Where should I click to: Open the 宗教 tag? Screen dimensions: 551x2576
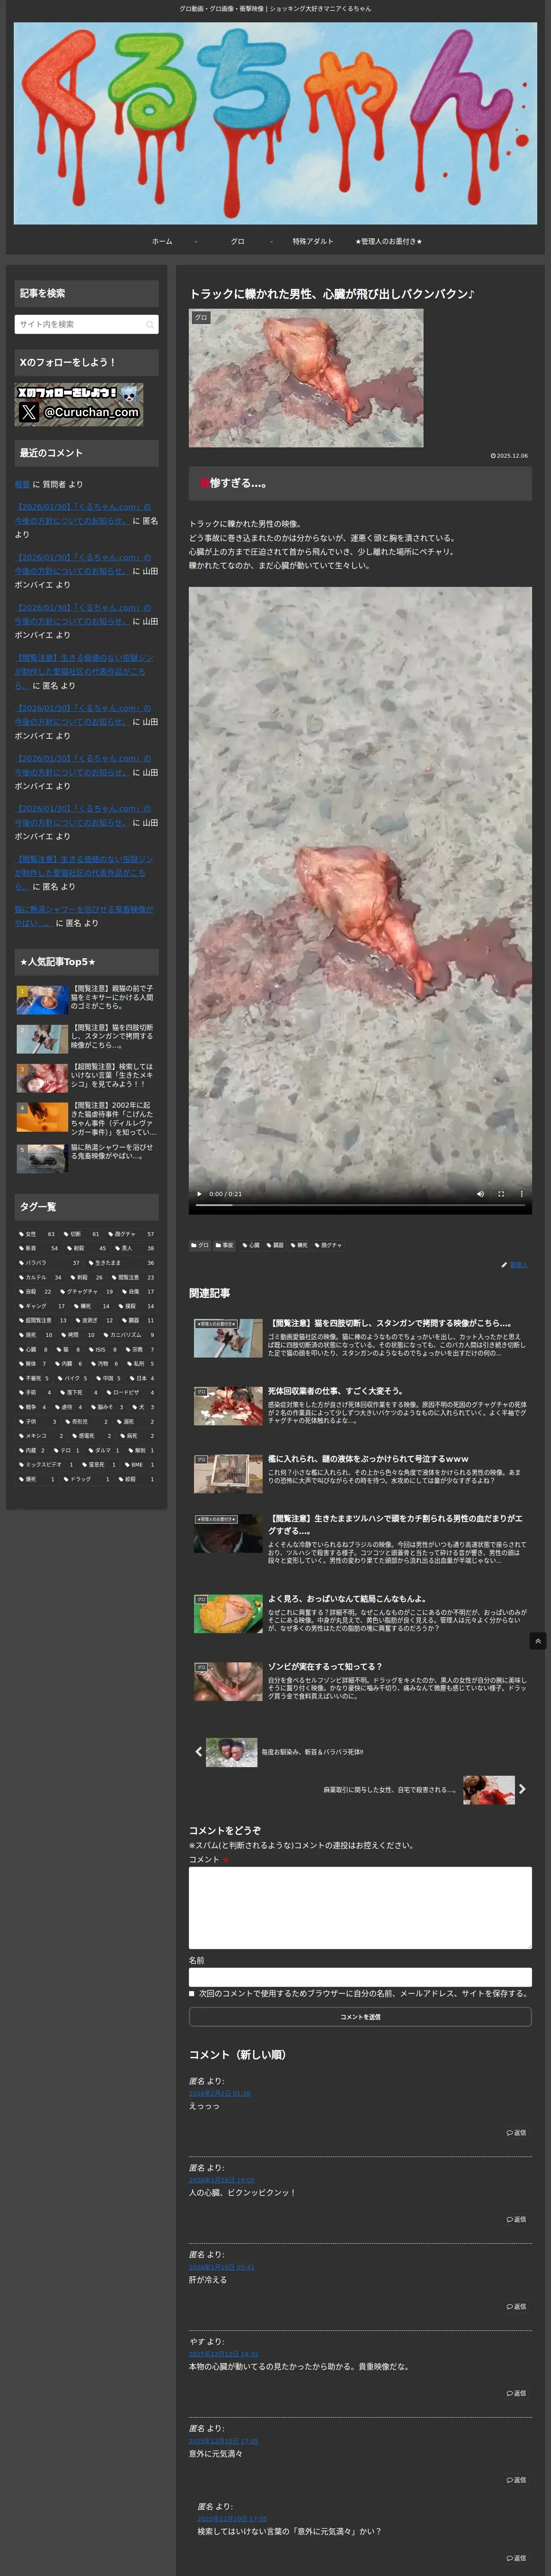click(x=139, y=1349)
